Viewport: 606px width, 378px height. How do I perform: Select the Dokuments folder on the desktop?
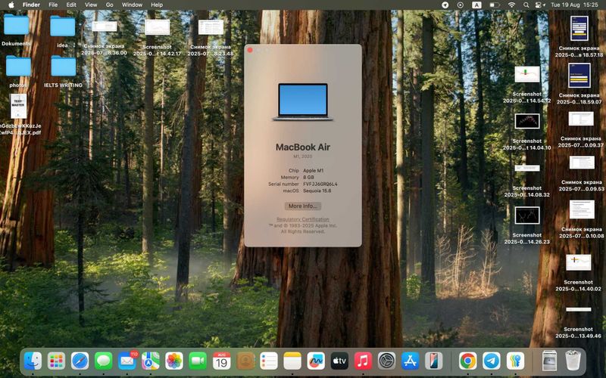click(16, 29)
